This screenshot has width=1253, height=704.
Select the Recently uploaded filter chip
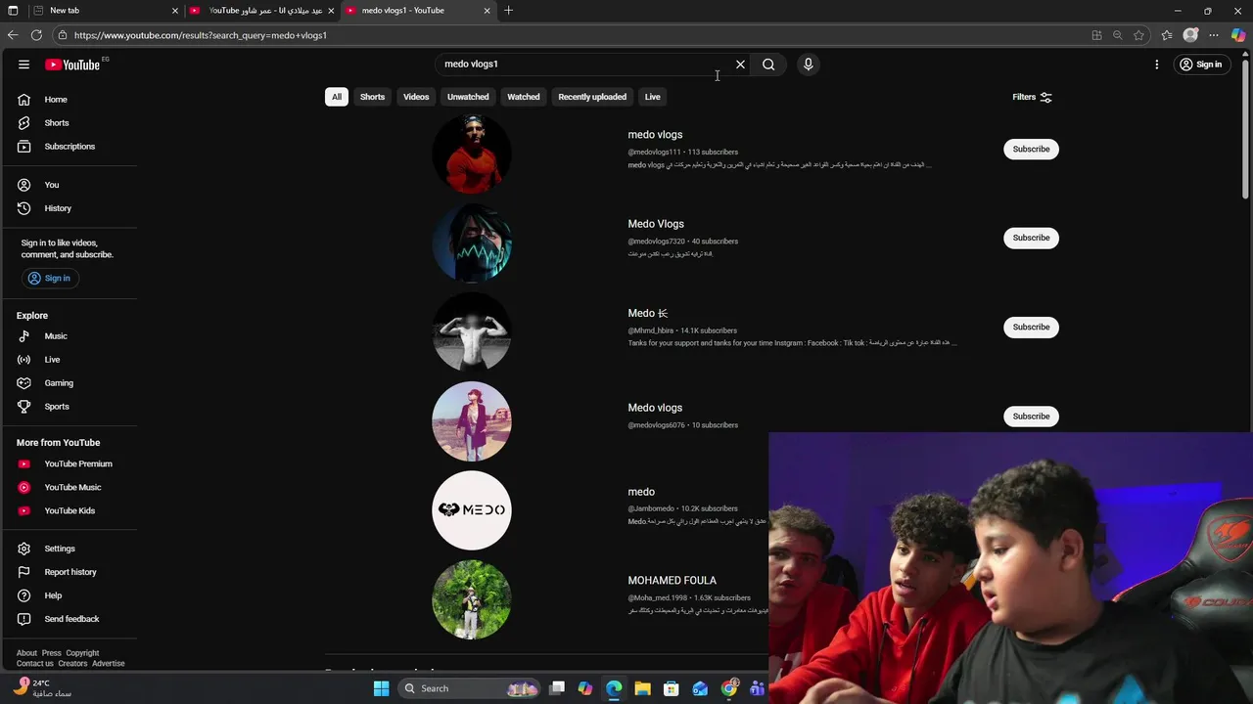coord(592,97)
